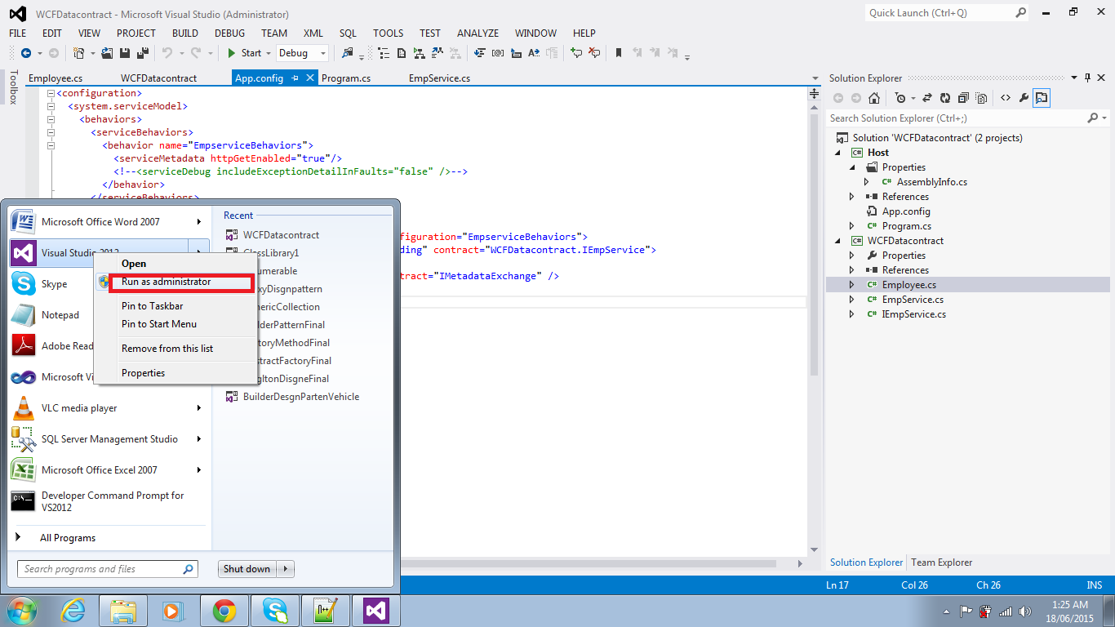Image resolution: width=1115 pixels, height=627 pixels.
Task: Open All Programs in the Start menu
Action: click(68, 538)
